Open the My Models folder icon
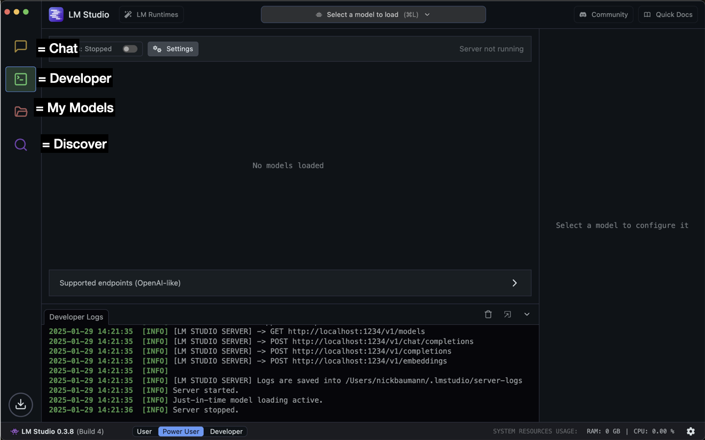The width and height of the screenshot is (705, 440). pos(21,112)
